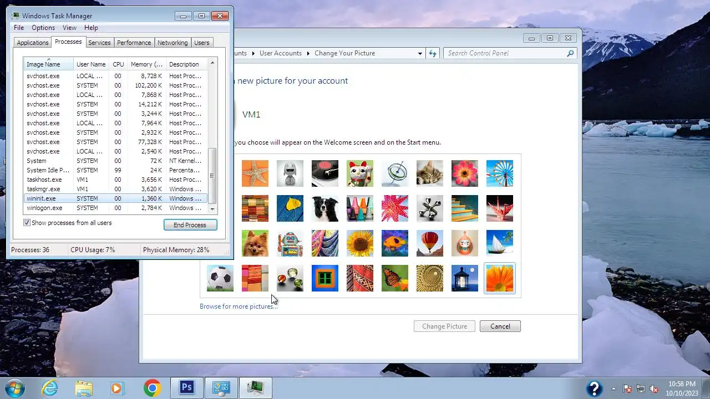710x399 pixels.
Task: Refresh the Control Panel address bar
Action: [433, 53]
